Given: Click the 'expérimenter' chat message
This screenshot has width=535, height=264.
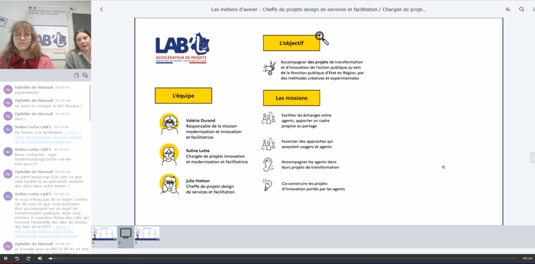Looking at the screenshot, I should coord(27,93).
